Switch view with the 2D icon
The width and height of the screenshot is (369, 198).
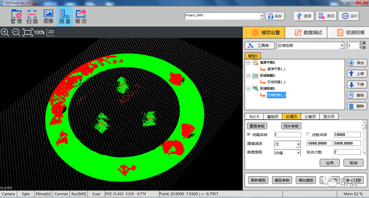51,32
